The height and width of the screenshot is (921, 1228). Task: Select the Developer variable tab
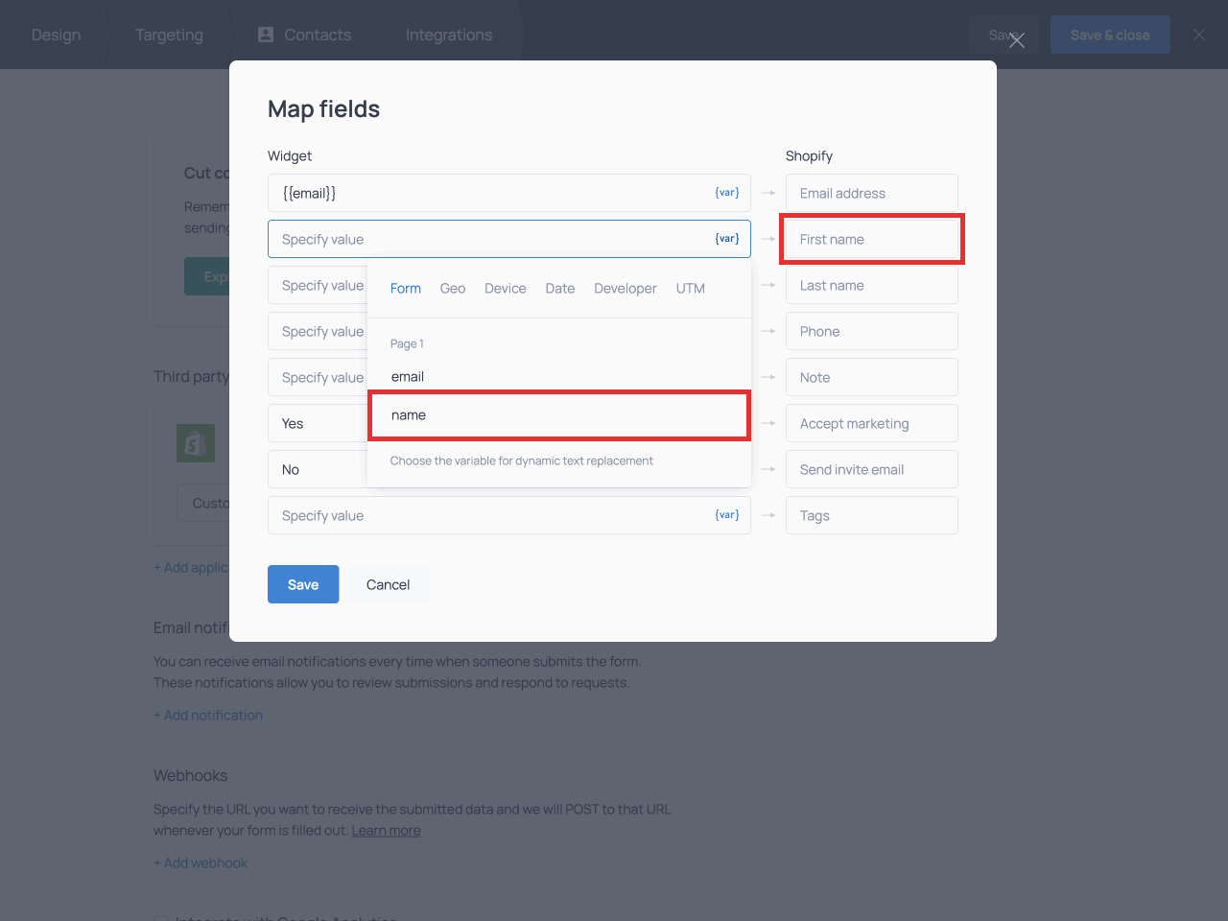625,289
